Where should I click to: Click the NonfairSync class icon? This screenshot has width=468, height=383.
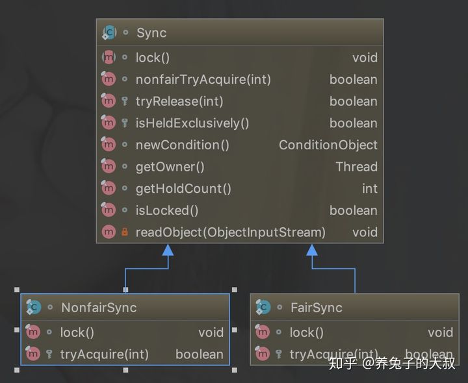pyautogui.click(x=33, y=307)
